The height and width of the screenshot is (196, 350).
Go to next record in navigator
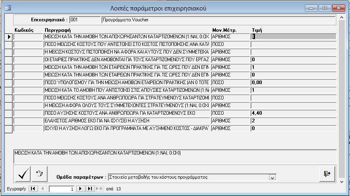pos(81,188)
